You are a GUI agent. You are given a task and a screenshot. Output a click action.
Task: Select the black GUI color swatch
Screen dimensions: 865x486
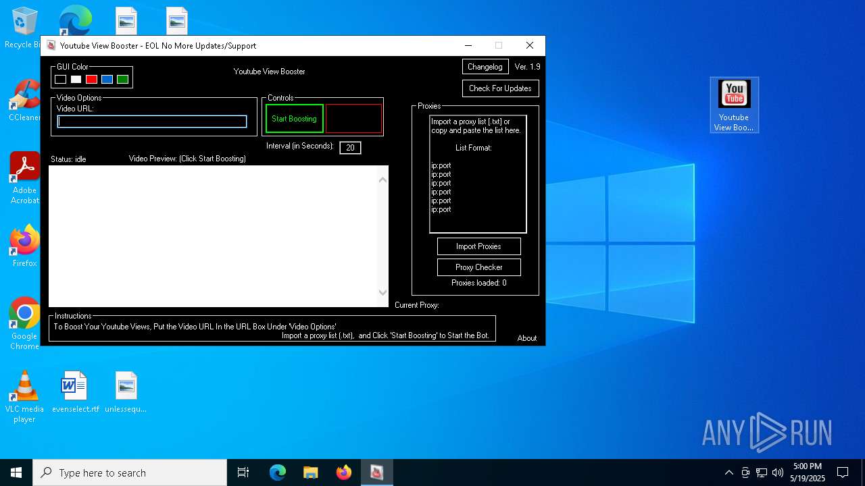(x=61, y=80)
